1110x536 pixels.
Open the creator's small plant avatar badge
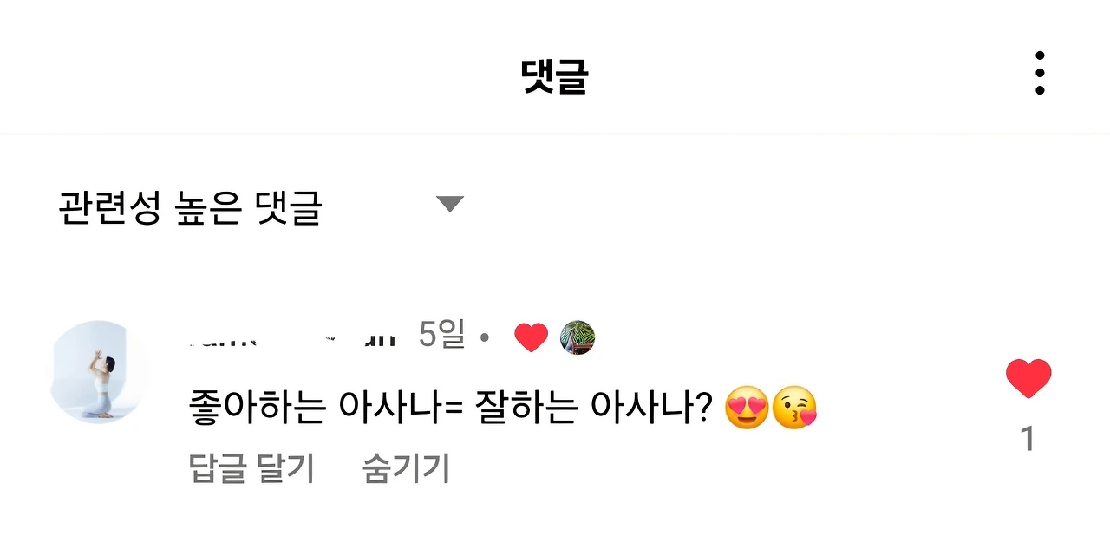(578, 337)
